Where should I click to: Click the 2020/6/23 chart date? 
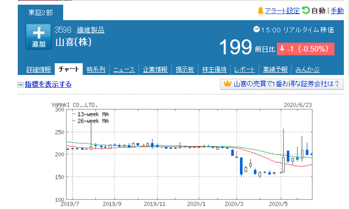click(298, 105)
